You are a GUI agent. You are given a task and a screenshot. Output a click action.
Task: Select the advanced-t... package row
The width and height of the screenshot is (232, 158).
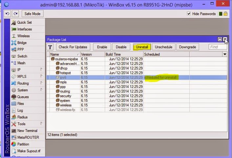pos(137,64)
